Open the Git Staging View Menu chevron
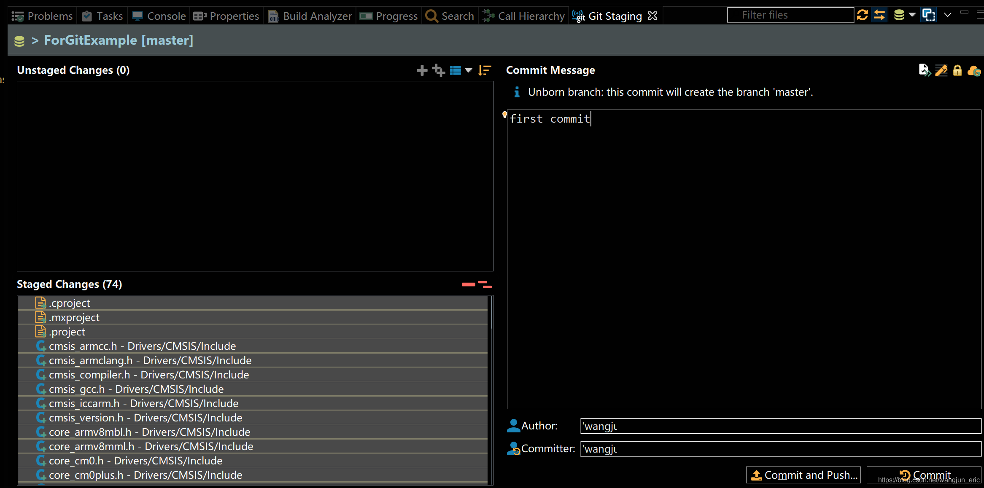 point(948,15)
